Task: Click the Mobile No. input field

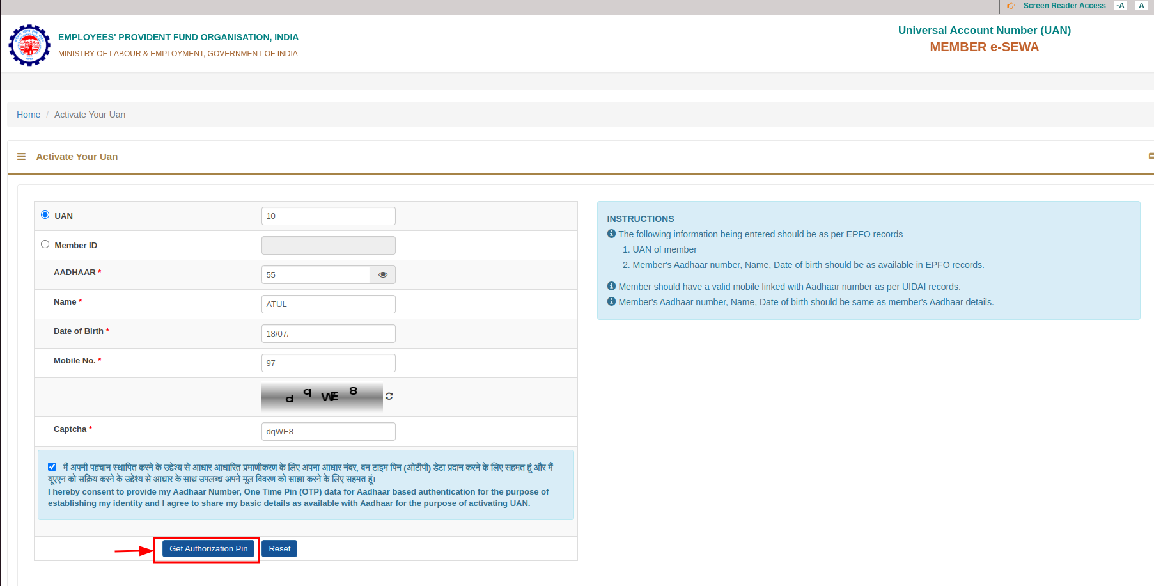Action: pyautogui.click(x=329, y=363)
